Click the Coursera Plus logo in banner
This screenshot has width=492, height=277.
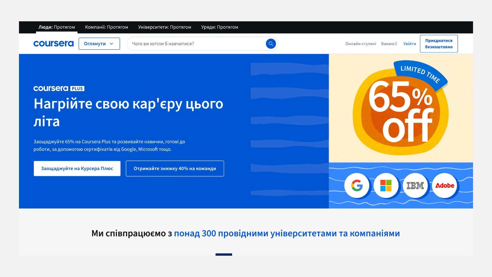pos(59,88)
